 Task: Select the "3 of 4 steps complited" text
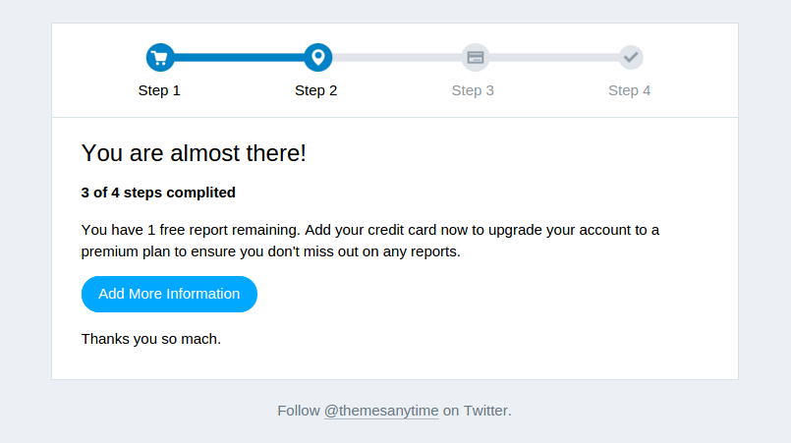click(x=158, y=193)
